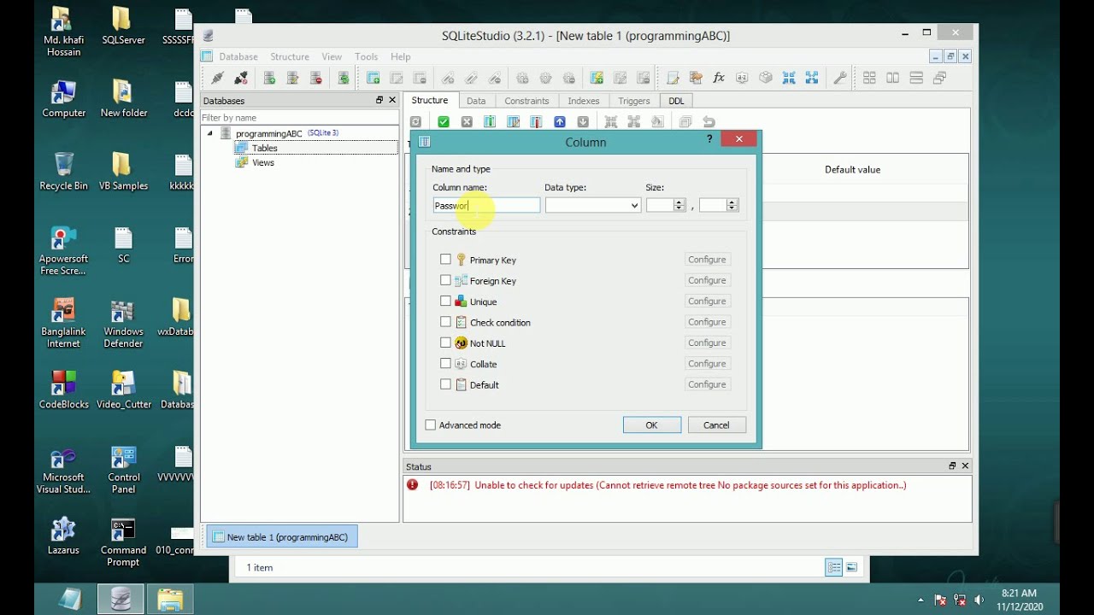Focus the Column name input field
Viewport: 1094px width, 615px height.
pos(486,205)
